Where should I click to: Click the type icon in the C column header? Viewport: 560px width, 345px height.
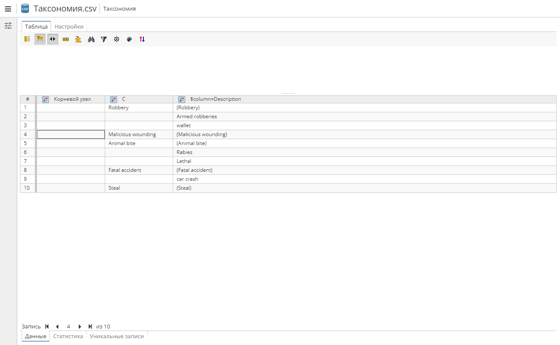(x=114, y=99)
